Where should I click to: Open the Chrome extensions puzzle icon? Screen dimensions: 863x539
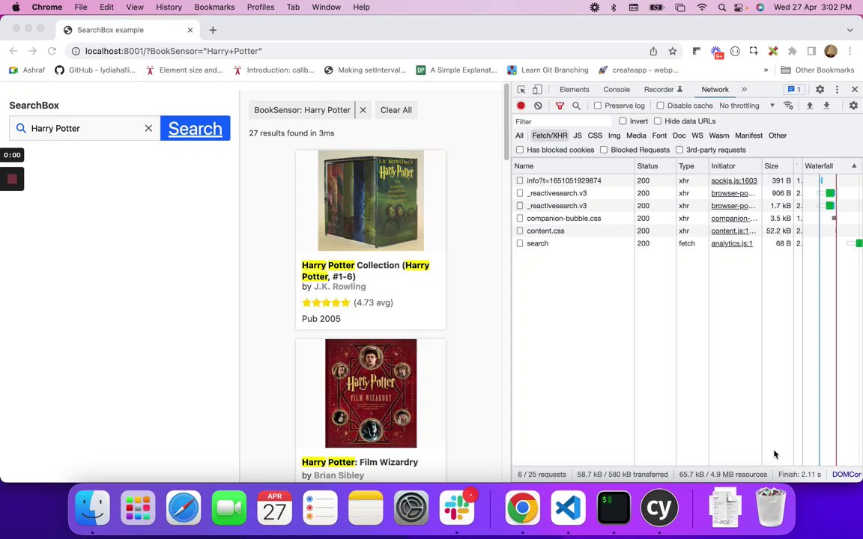tap(792, 51)
